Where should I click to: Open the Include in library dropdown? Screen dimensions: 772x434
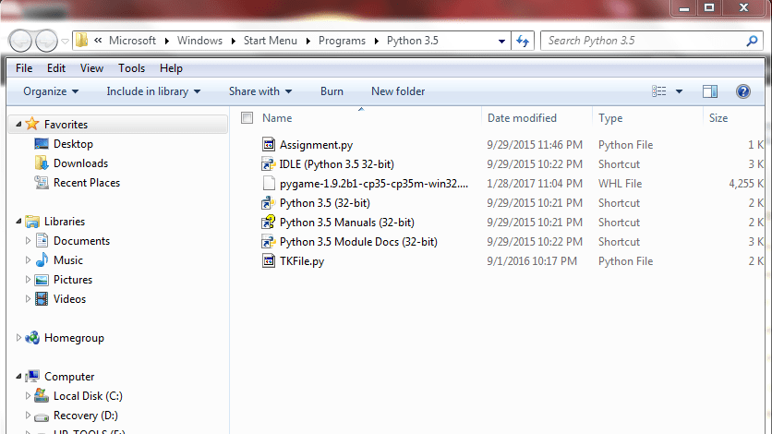click(153, 91)
